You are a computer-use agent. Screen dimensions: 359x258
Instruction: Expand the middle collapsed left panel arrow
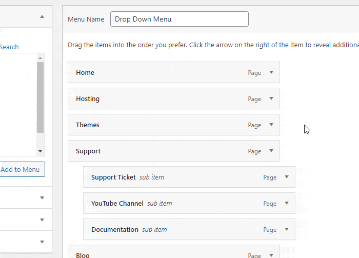(x=42, y=220)
